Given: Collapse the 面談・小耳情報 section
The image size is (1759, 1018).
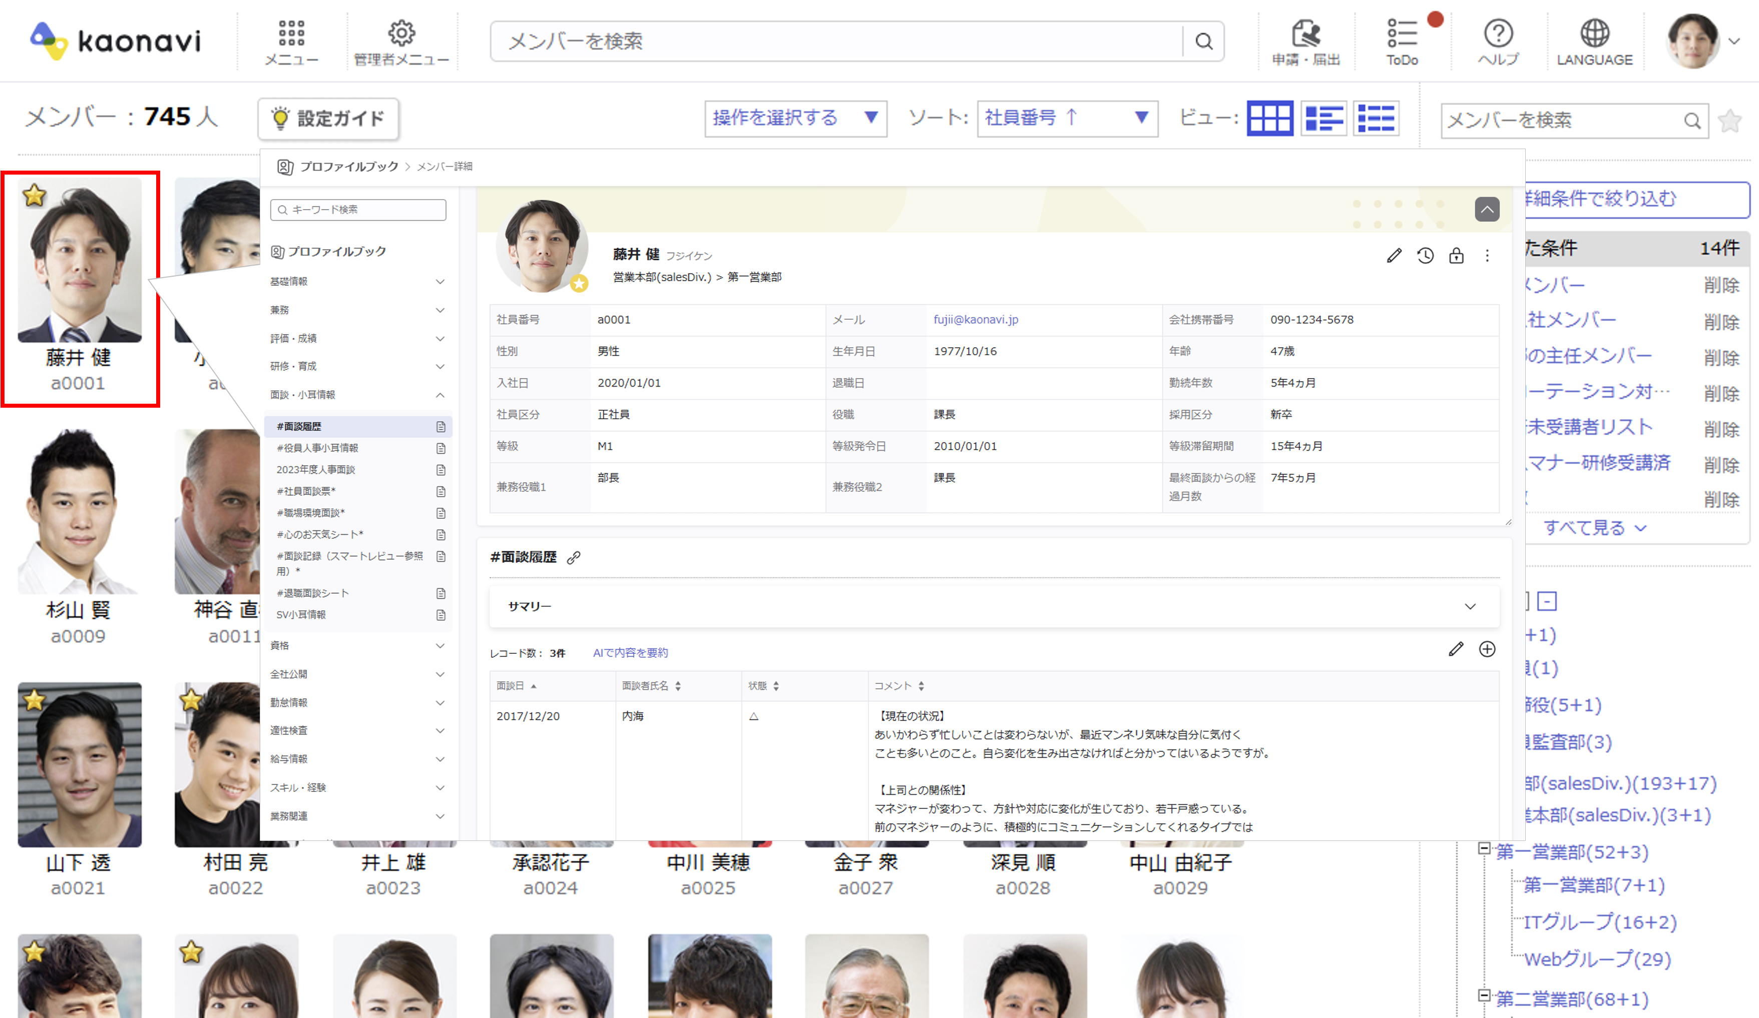Looking at the screenshot, I should coord(439,395).
